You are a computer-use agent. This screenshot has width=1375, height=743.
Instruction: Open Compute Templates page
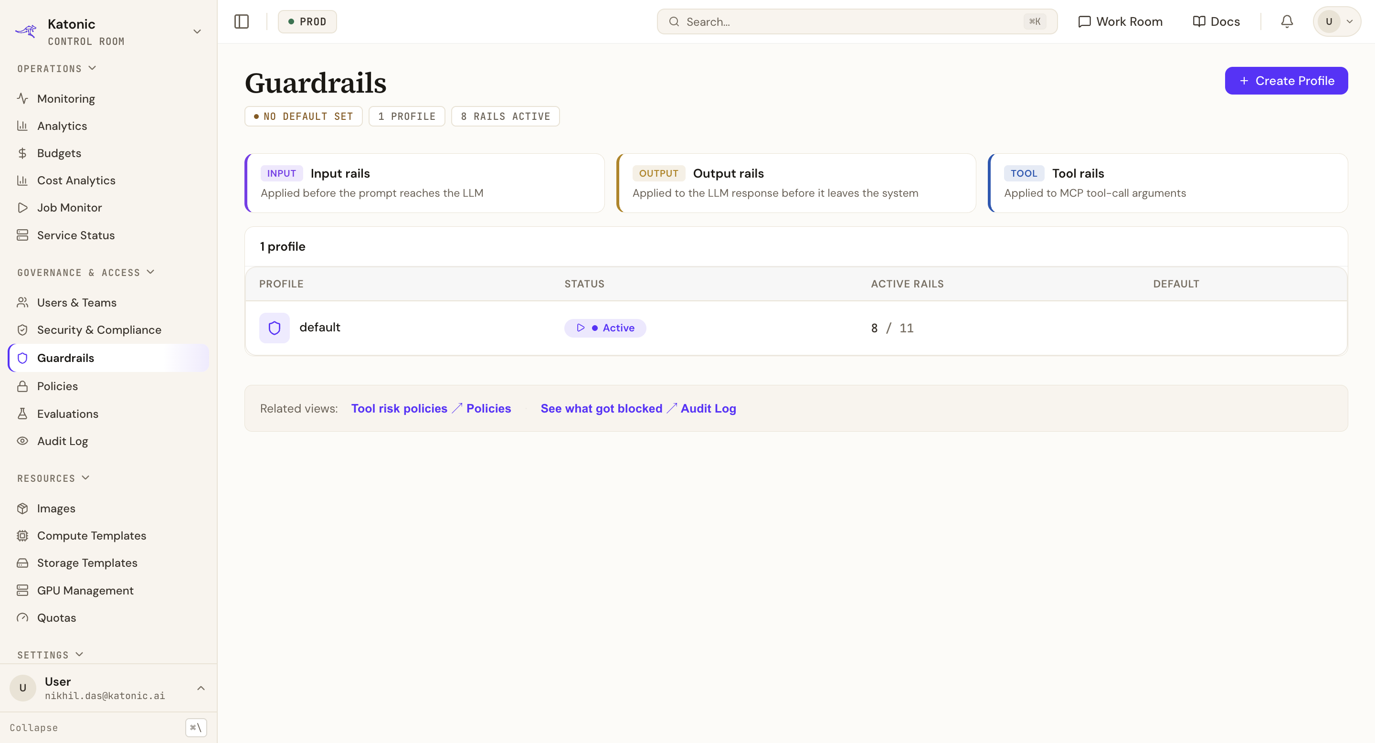pyautogui.click(x=108, y=535)
